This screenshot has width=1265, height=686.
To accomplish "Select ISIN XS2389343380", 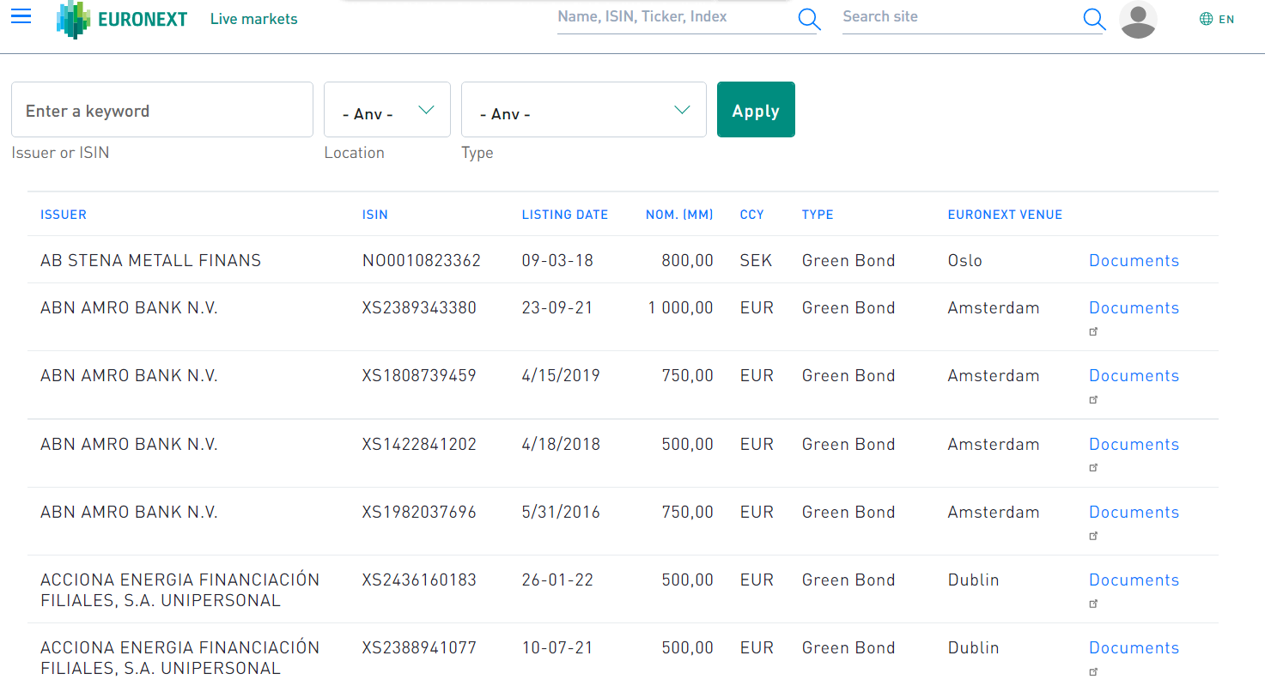I will point(419,307).
